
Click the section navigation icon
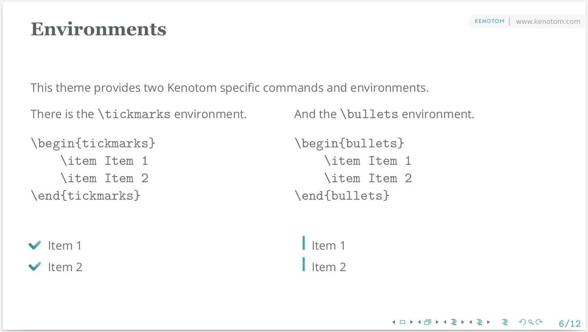click(480, 322)
